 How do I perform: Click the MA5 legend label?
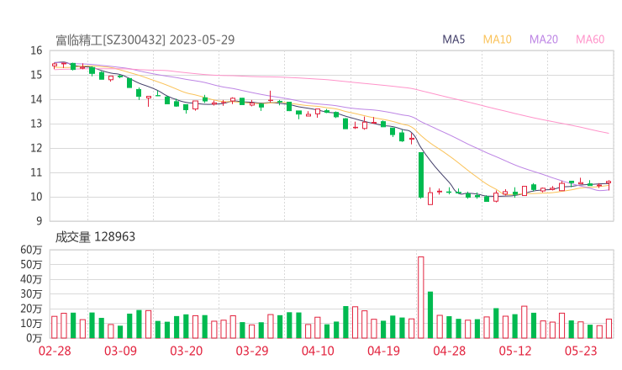(x=453, y=40)
